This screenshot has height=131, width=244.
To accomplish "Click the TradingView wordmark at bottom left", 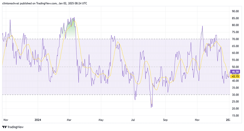I will click(x=15, y=127).
